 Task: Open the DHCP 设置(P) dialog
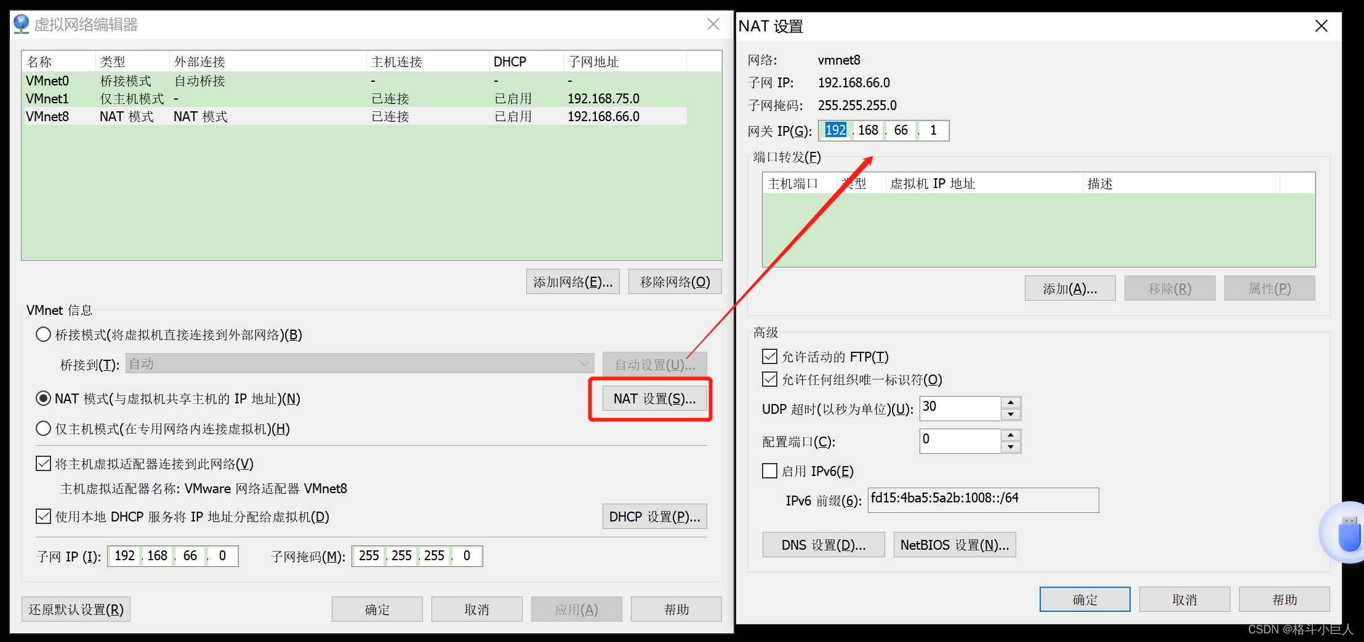pos(654,516)
